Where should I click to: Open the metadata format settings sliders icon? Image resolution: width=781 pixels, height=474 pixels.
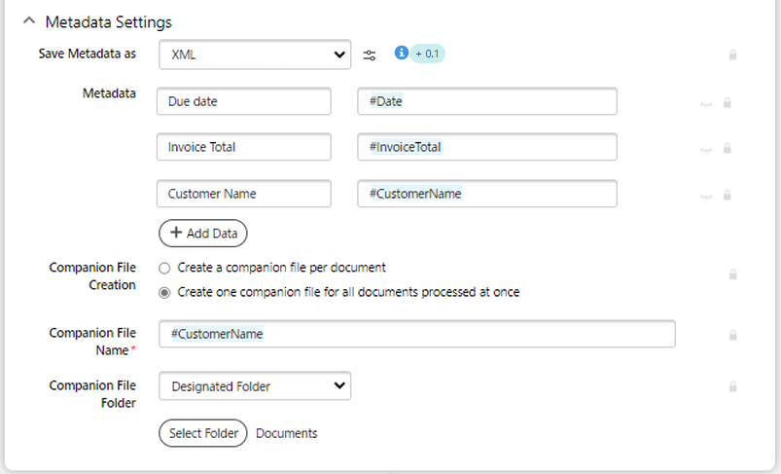coord(369,55)
